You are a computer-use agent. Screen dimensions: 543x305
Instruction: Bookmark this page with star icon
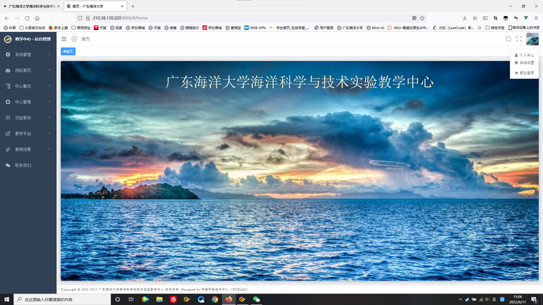[422, 18]
